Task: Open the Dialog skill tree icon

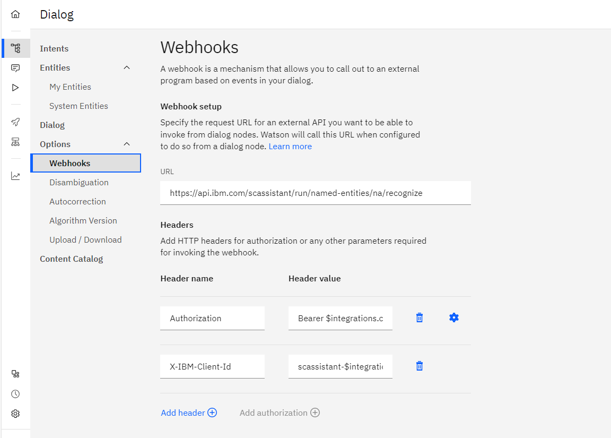Action: (x=15, y=48)
